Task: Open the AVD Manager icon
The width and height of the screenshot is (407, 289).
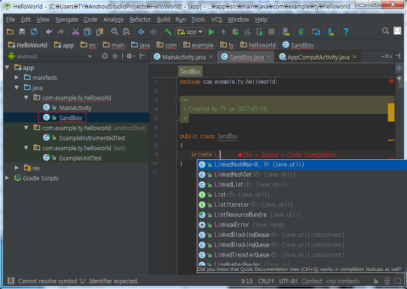Action: 286,32
